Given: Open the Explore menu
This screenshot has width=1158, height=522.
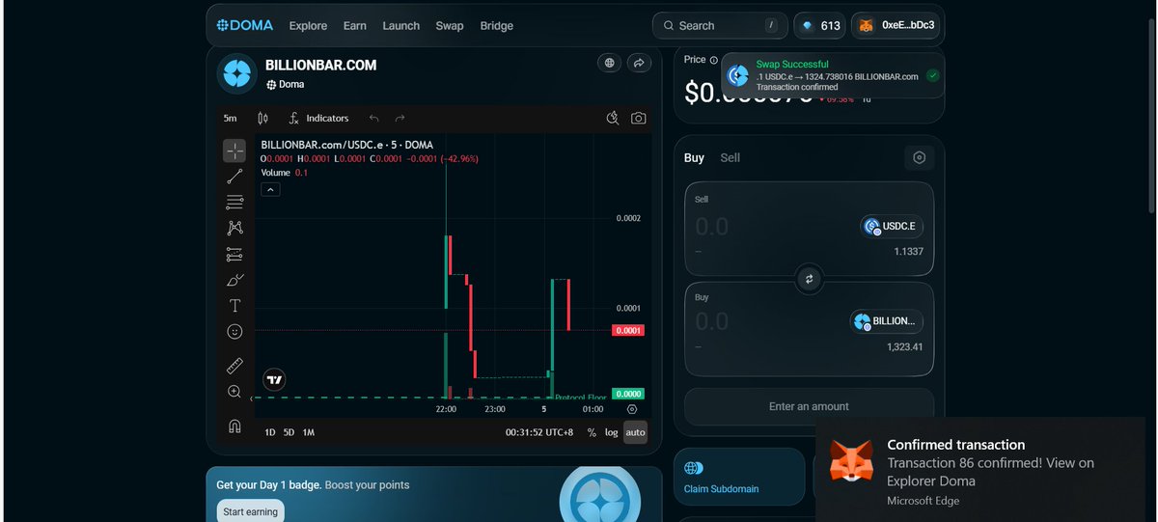Looking at the screenshot, I should [x=308, y=26].
